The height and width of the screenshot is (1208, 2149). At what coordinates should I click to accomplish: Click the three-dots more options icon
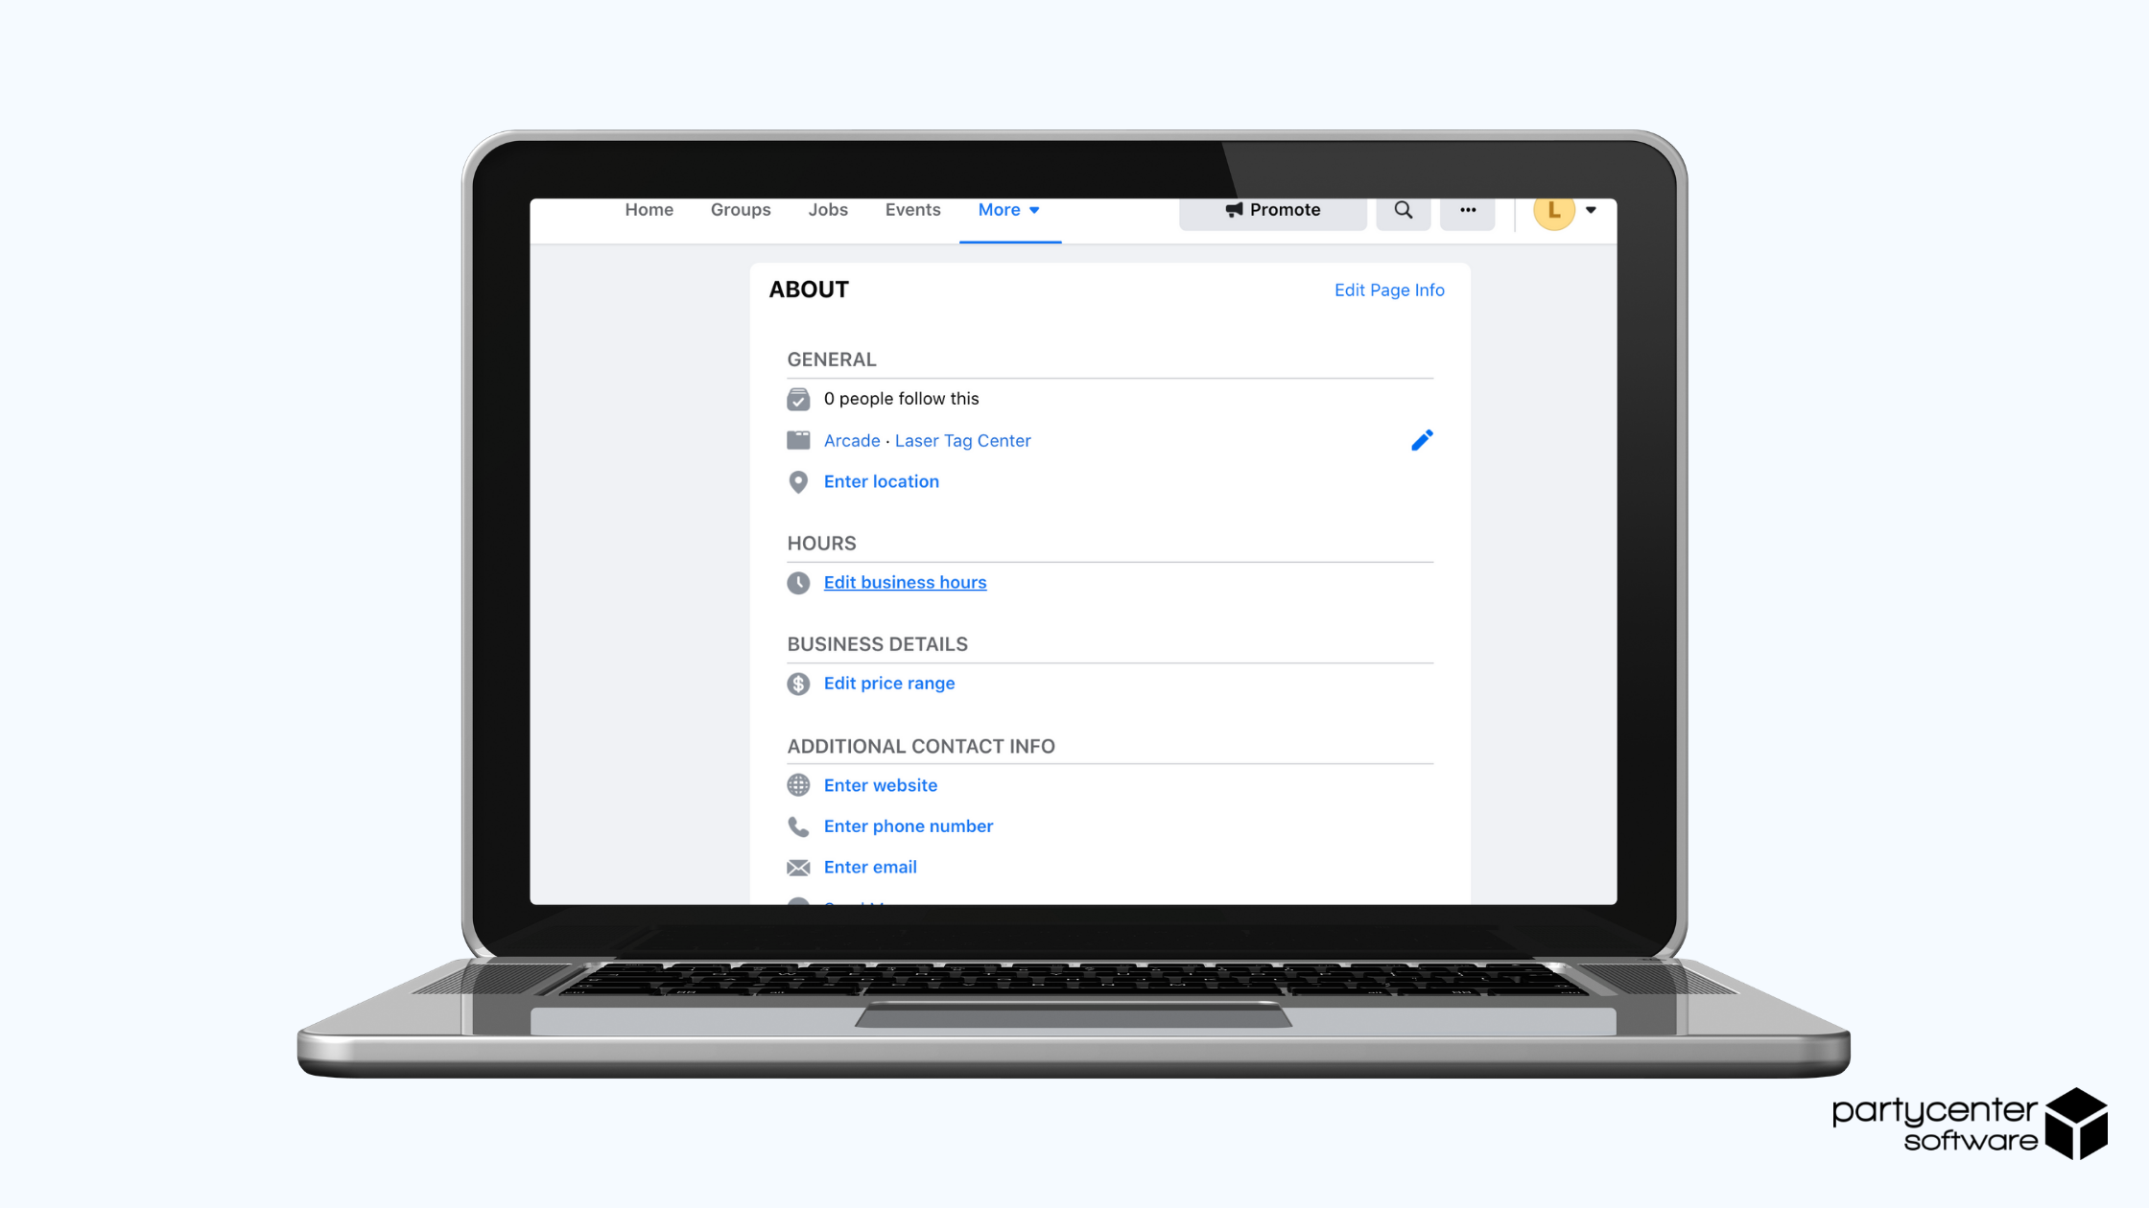pyautogui.click(x=1467, y=209)
